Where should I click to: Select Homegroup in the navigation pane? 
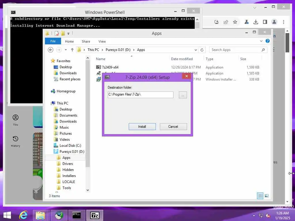[x=66, y=91]
